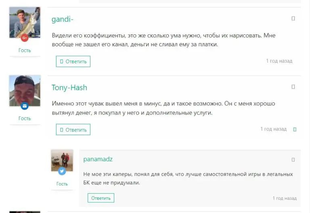Open Tony-Hash avatar photo
The image size is (310, 213).
tap(25, 91)
